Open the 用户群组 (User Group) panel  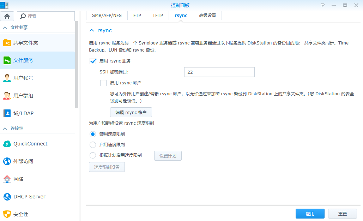point(26,95)
